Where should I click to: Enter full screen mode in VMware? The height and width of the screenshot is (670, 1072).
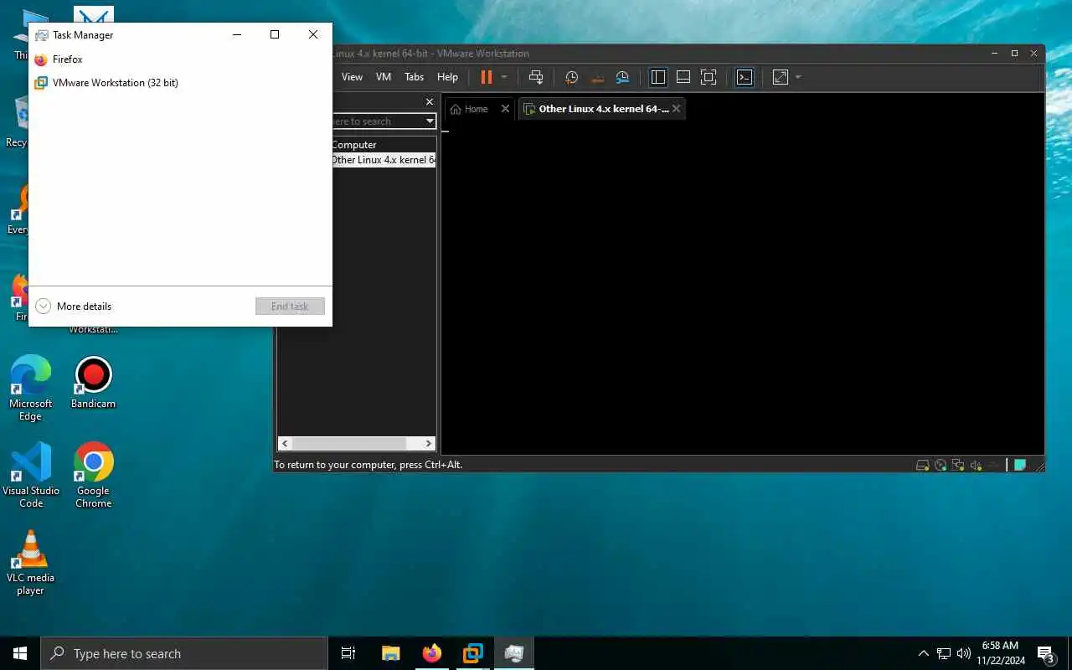pyautogui.click(x=709, y=77)
